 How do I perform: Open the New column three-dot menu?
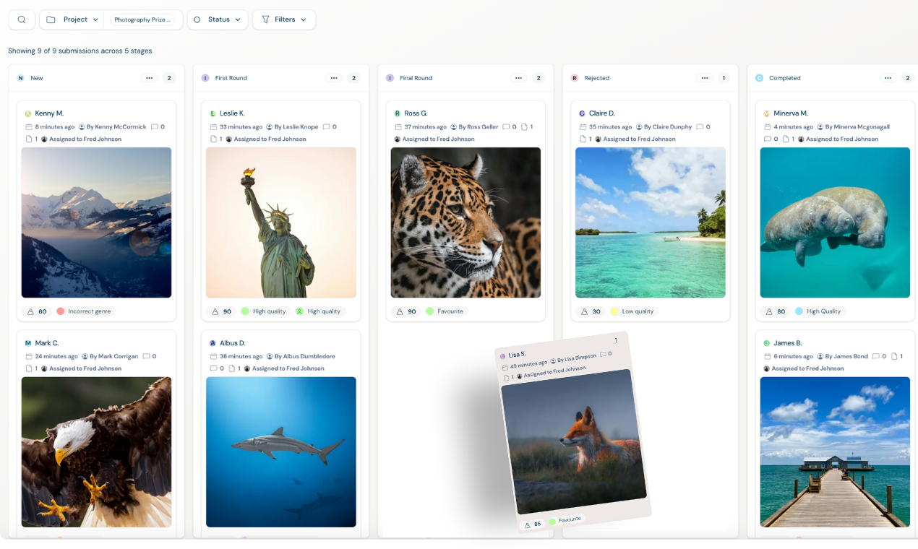point(149,78)
